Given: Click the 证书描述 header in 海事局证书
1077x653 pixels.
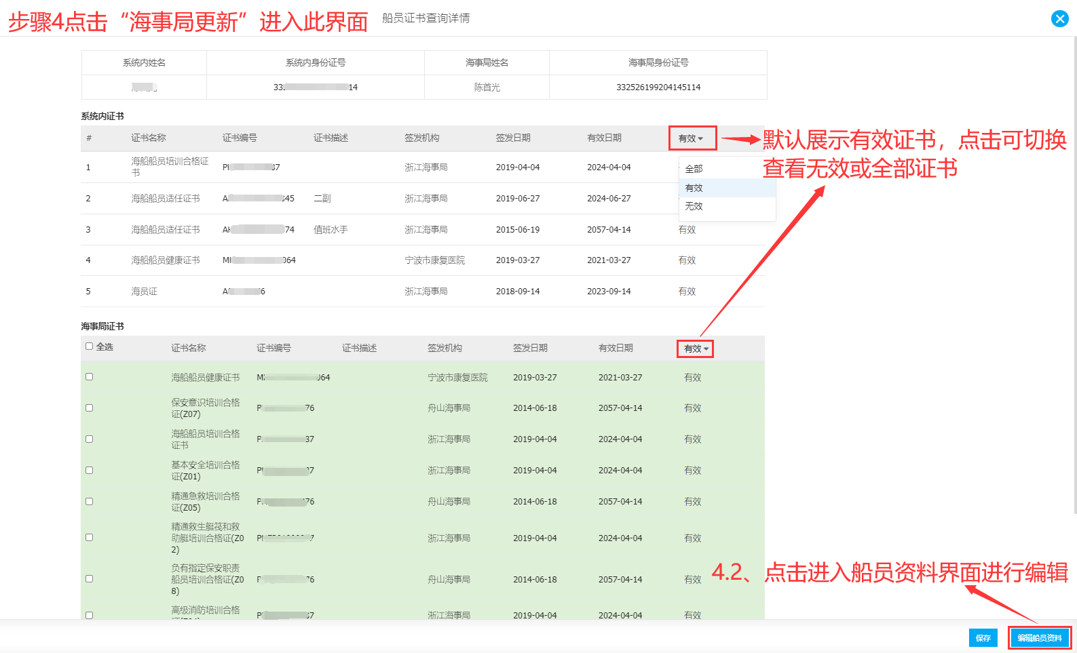Looking at the screenshot, I should pyautogui.click(x=359, y=348).
